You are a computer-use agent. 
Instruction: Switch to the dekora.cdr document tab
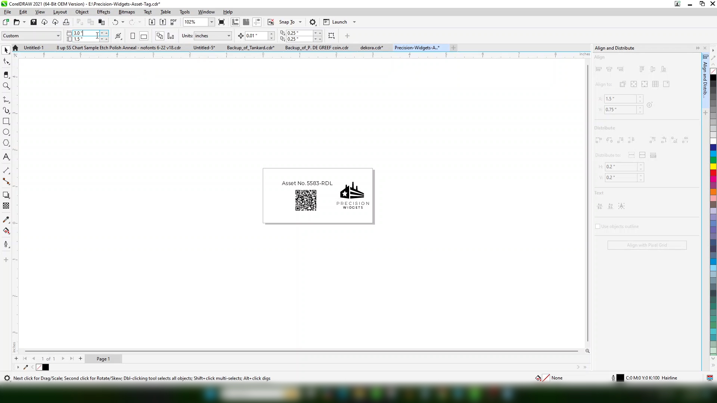click(x=372, y=47)
